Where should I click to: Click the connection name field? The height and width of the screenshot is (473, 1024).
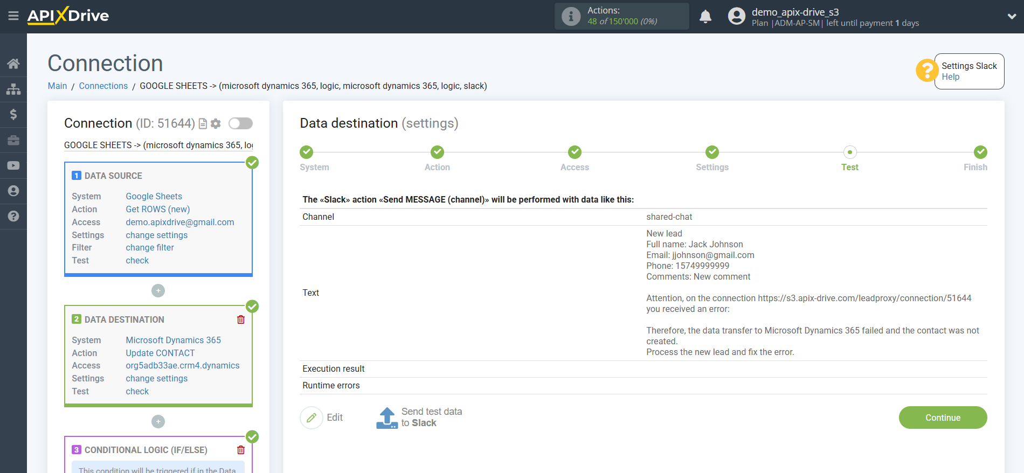(x=158, y=145)
